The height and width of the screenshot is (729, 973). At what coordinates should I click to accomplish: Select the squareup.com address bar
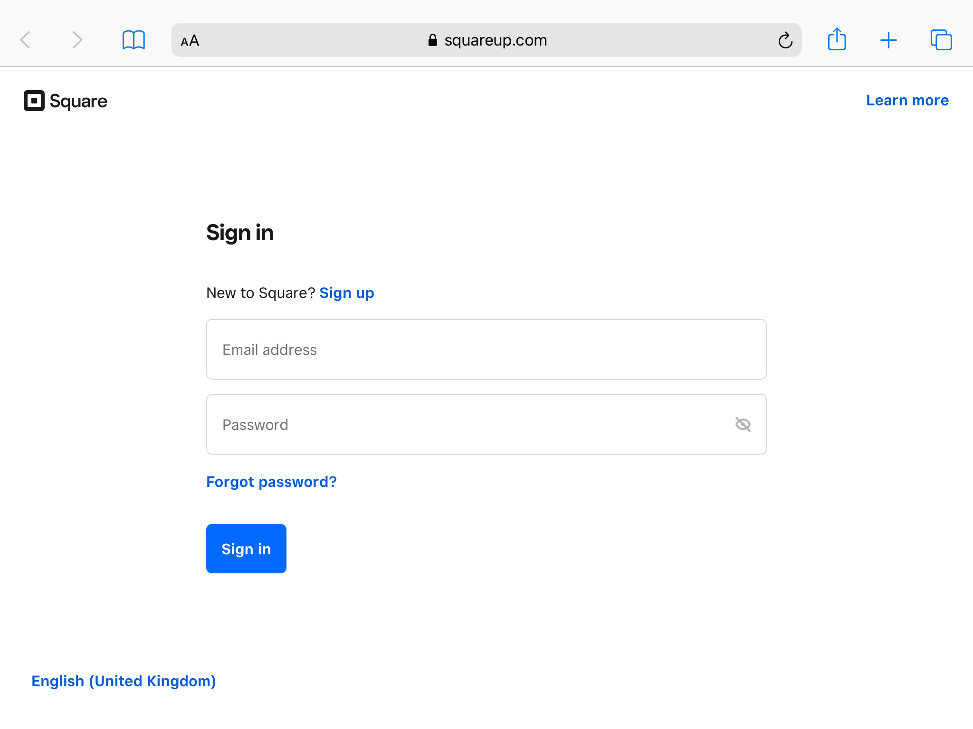(x=486, y=40)
